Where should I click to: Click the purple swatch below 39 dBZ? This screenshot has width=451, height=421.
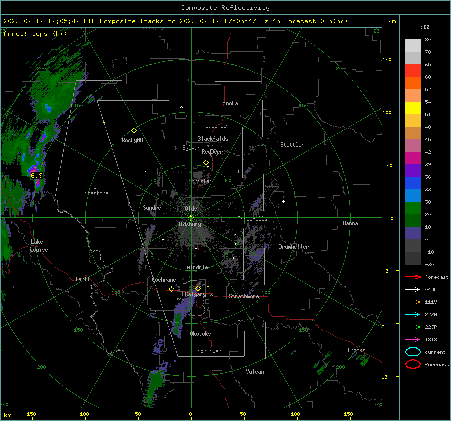click(x=413, y=171)
